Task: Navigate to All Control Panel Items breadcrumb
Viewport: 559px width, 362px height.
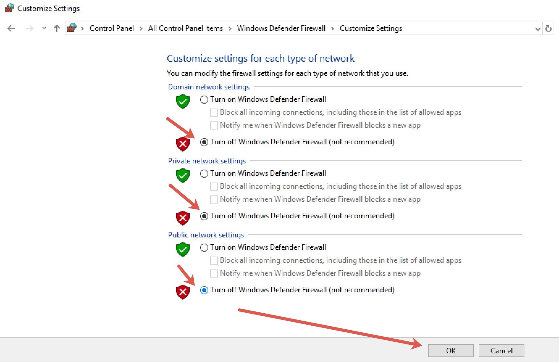Action: 185,28
